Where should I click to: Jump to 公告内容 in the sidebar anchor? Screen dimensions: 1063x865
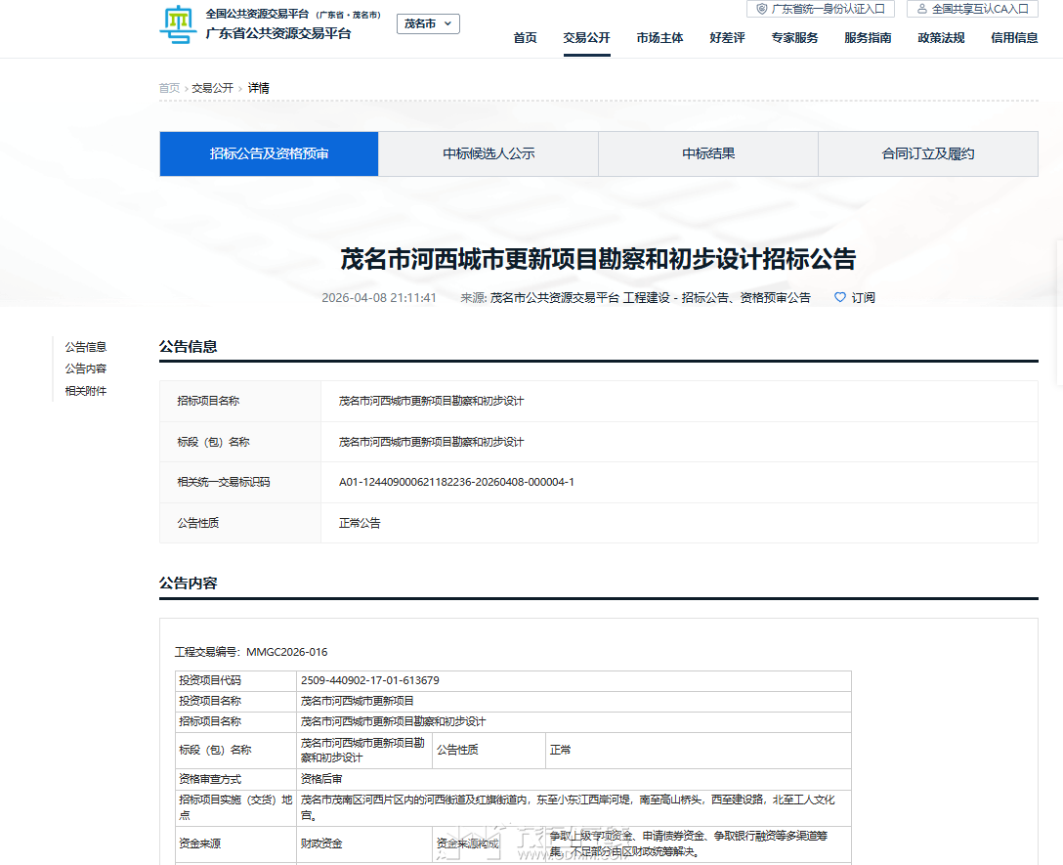tap(86, 368)
